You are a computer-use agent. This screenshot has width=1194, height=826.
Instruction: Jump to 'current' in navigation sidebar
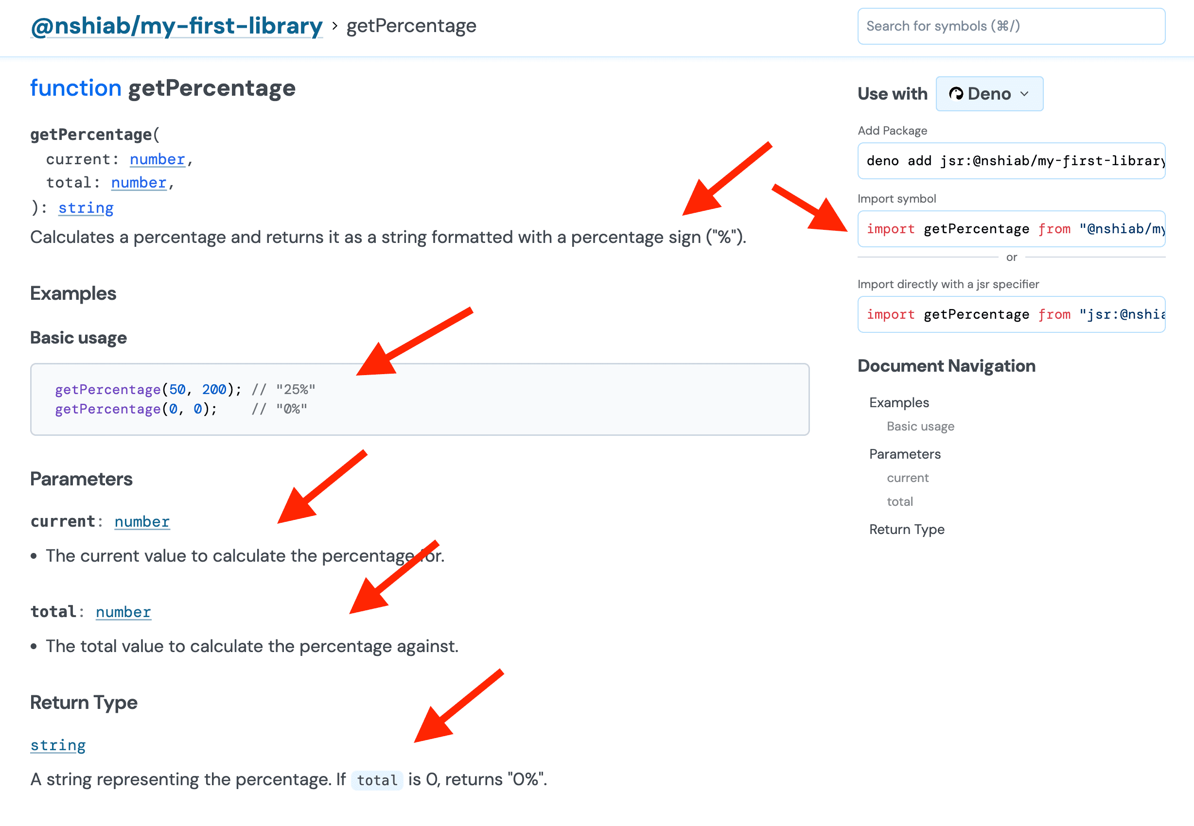click(x=907, y=478)
